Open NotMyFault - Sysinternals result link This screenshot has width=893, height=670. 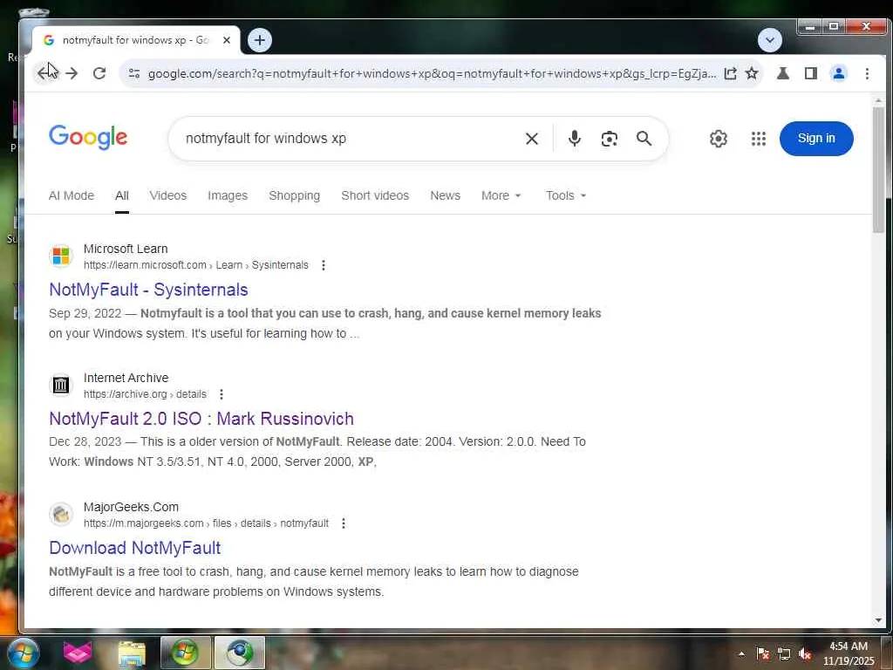148,290
